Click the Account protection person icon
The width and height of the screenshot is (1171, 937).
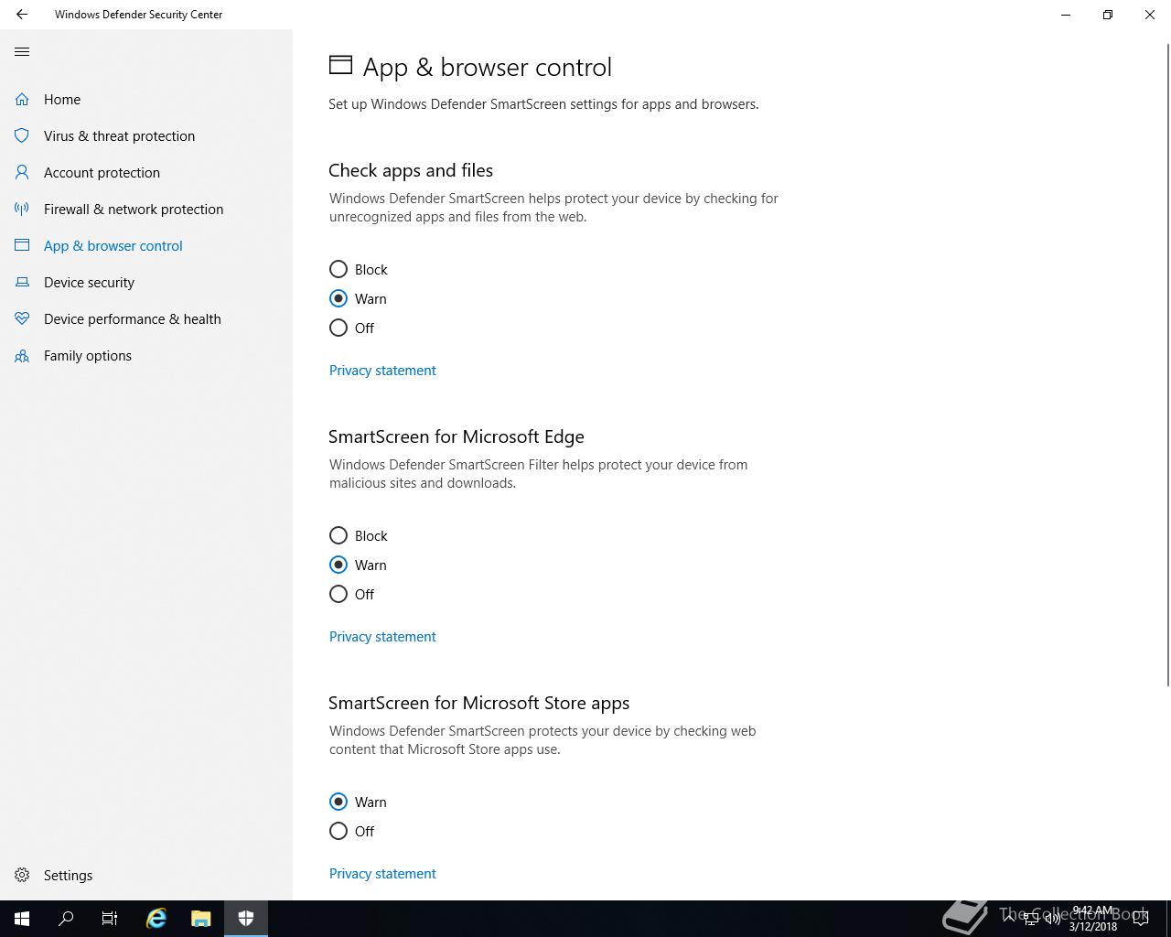click(x=22, y=172)
